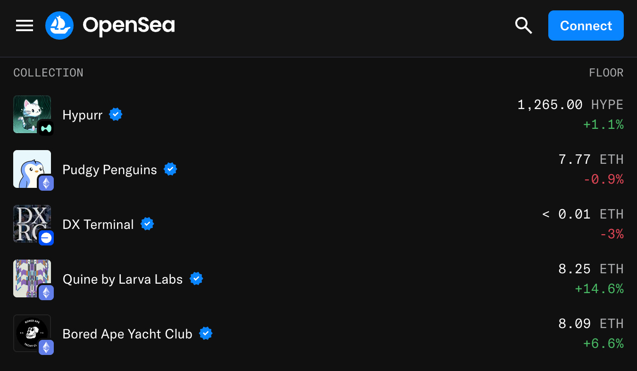The image size is (637, 371).
Task: Click the Pudgy Penguins verified badge
Action: tap(170, 169)
